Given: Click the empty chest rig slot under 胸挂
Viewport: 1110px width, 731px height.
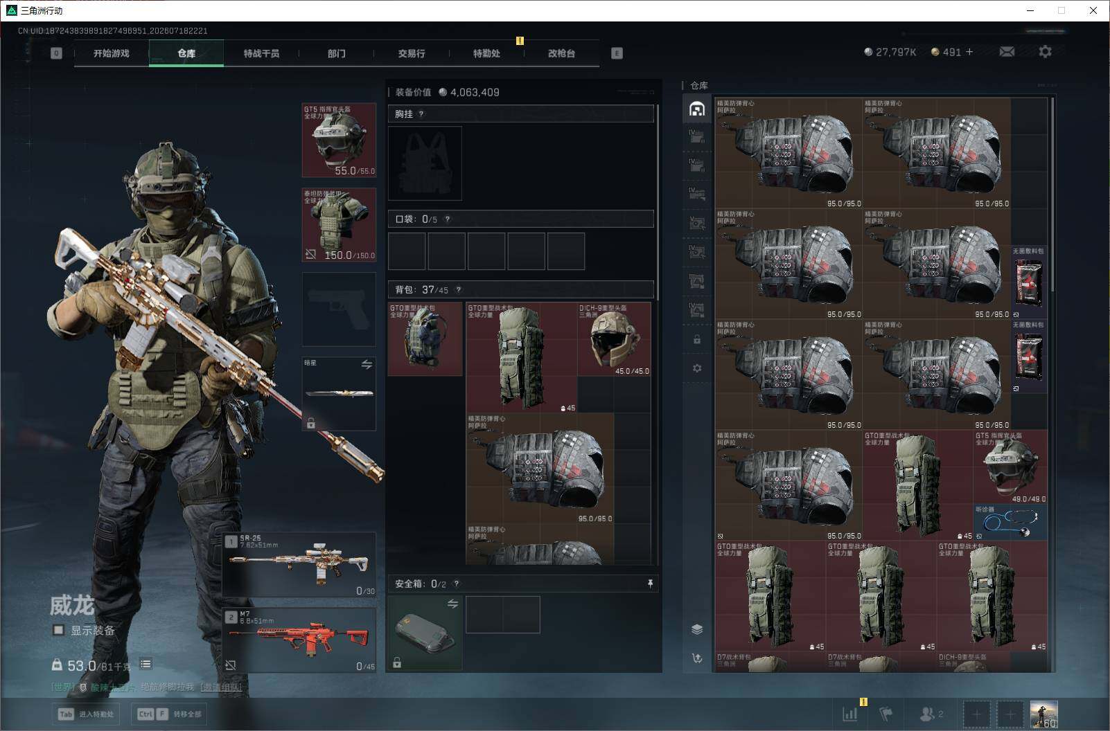Looking at the screenshot, I should (425, 163).
